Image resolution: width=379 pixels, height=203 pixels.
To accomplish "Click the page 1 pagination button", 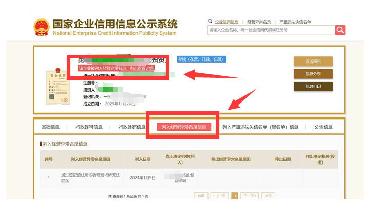I will [x=235, y=196].
